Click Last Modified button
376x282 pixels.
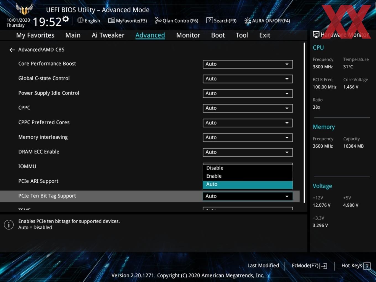263,266
